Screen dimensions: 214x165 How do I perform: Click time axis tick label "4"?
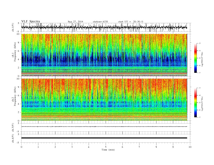(89, 147)
